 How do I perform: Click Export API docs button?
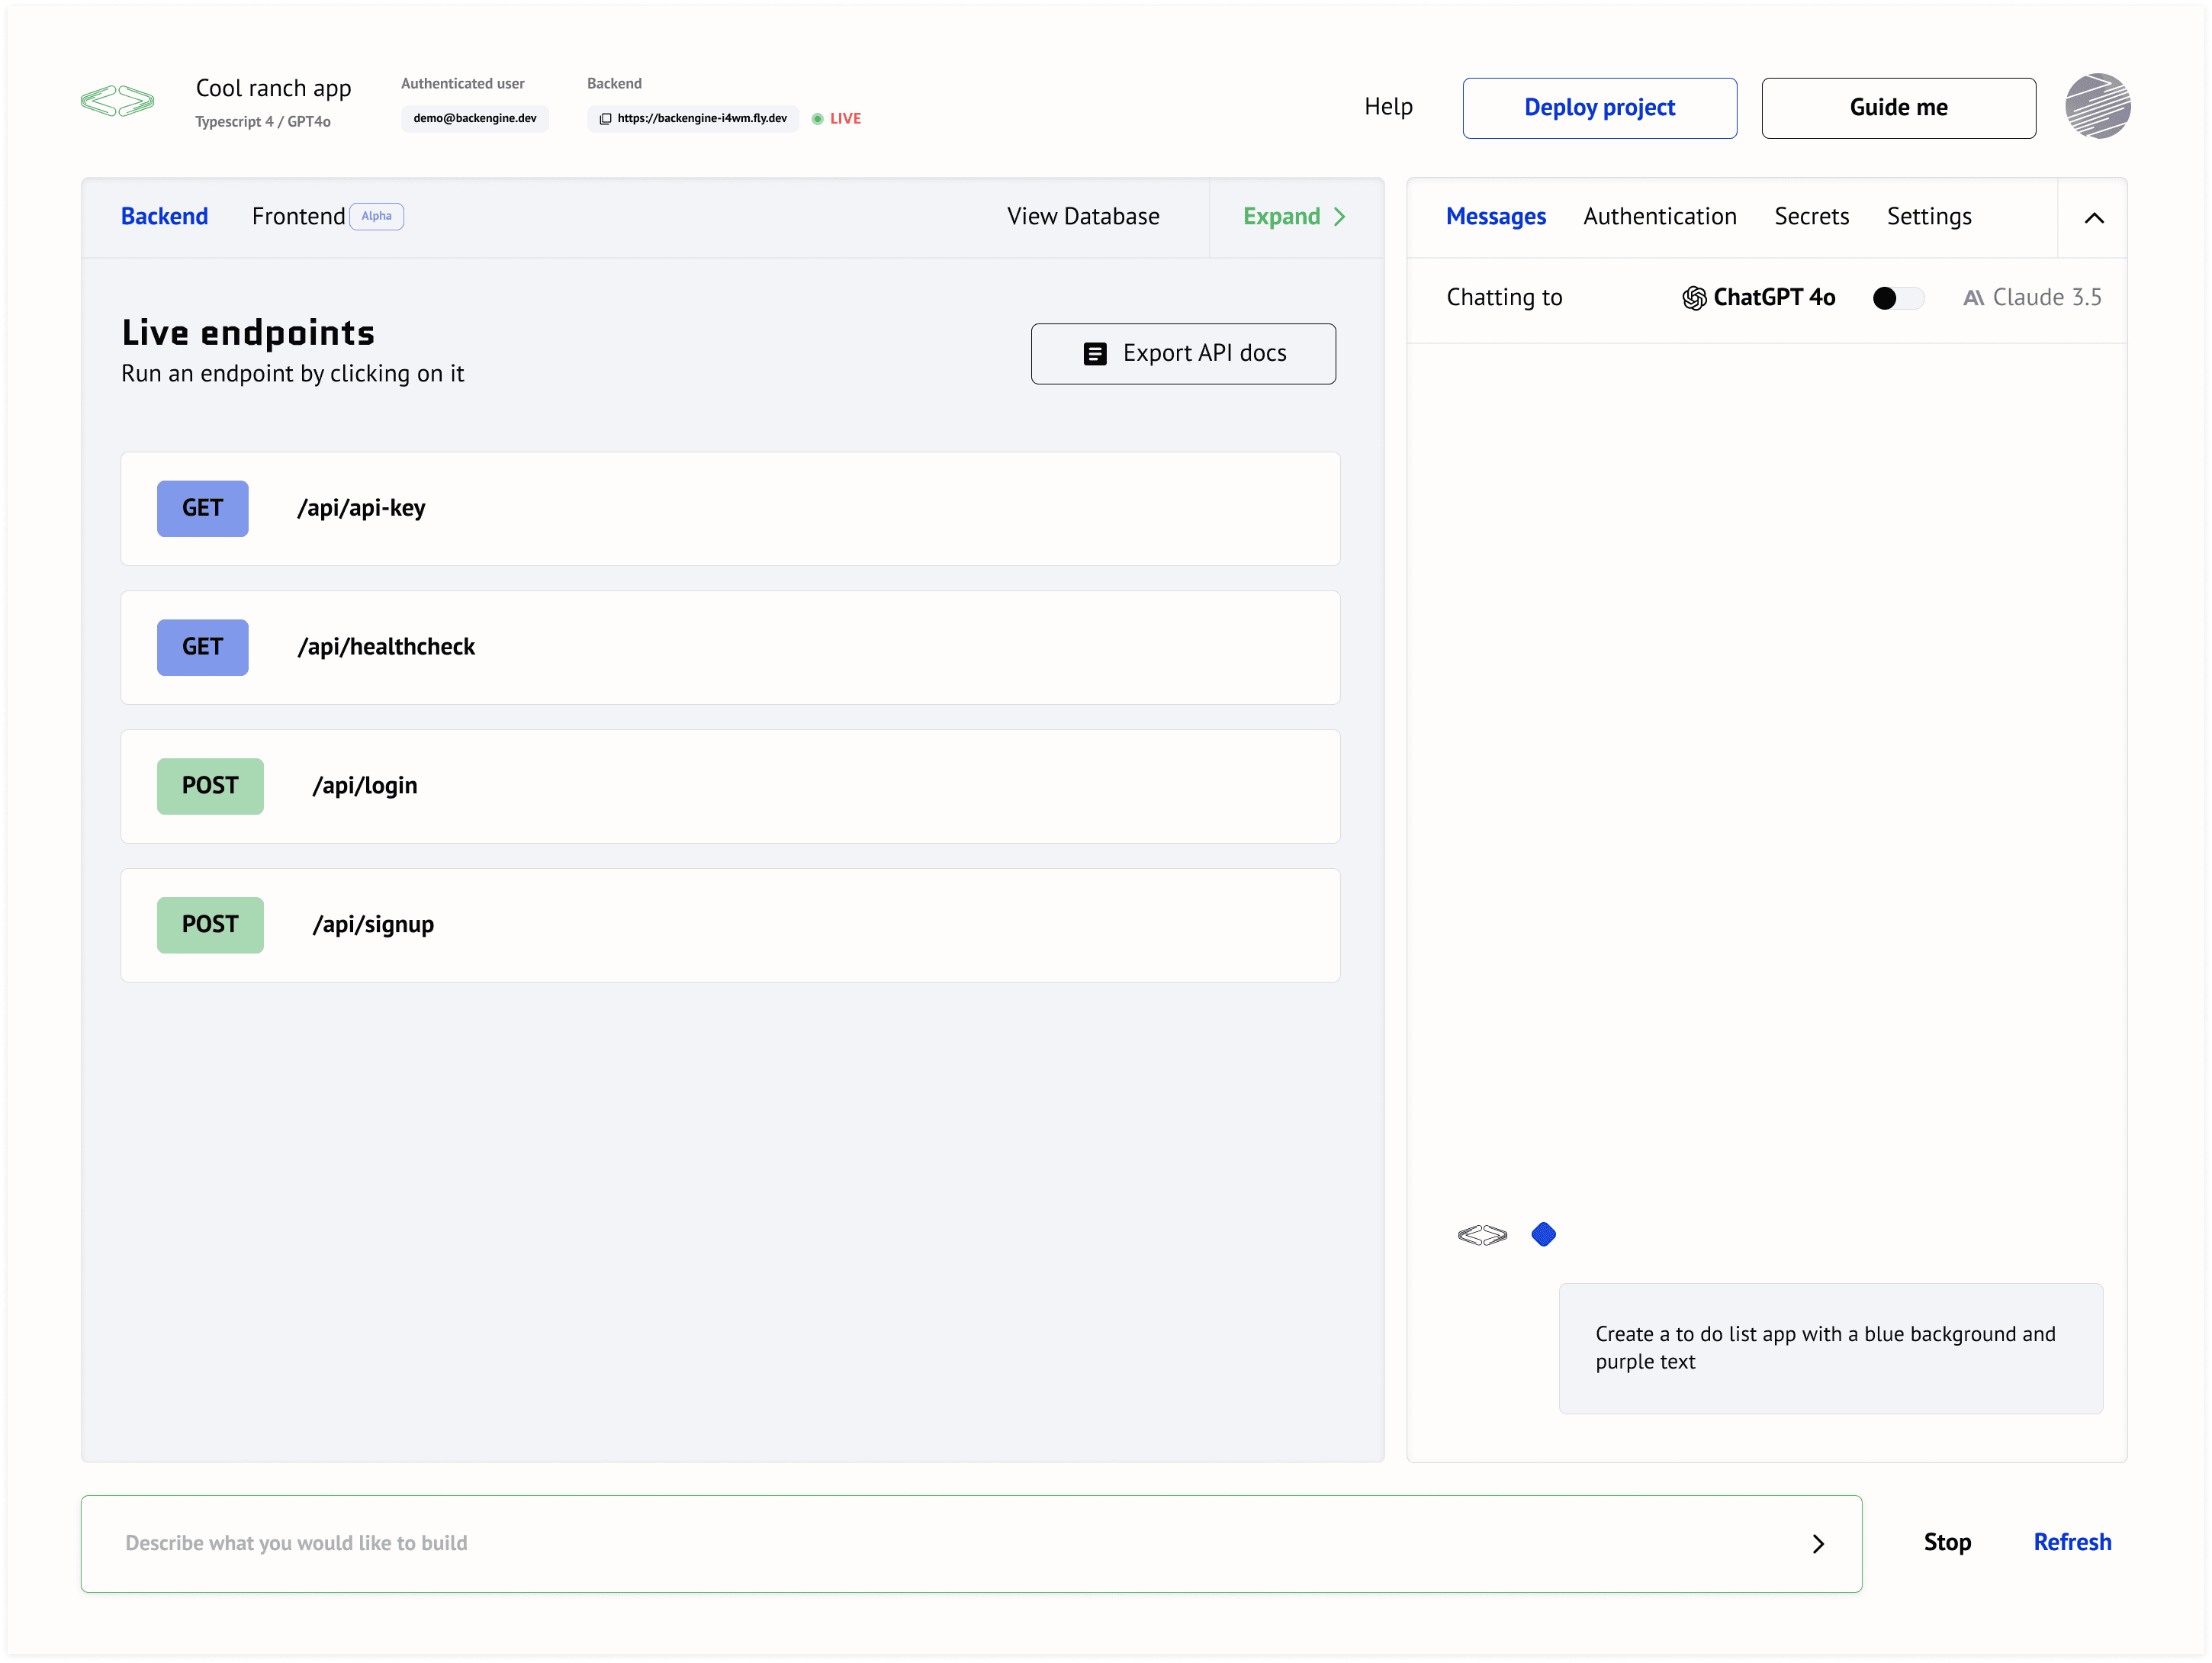click(1182, 353)
